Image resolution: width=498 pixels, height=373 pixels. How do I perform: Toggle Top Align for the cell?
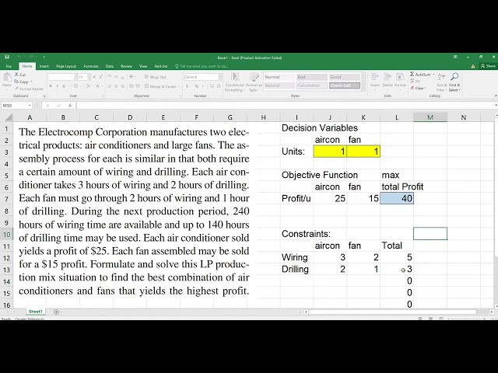[x=109, y=77]
